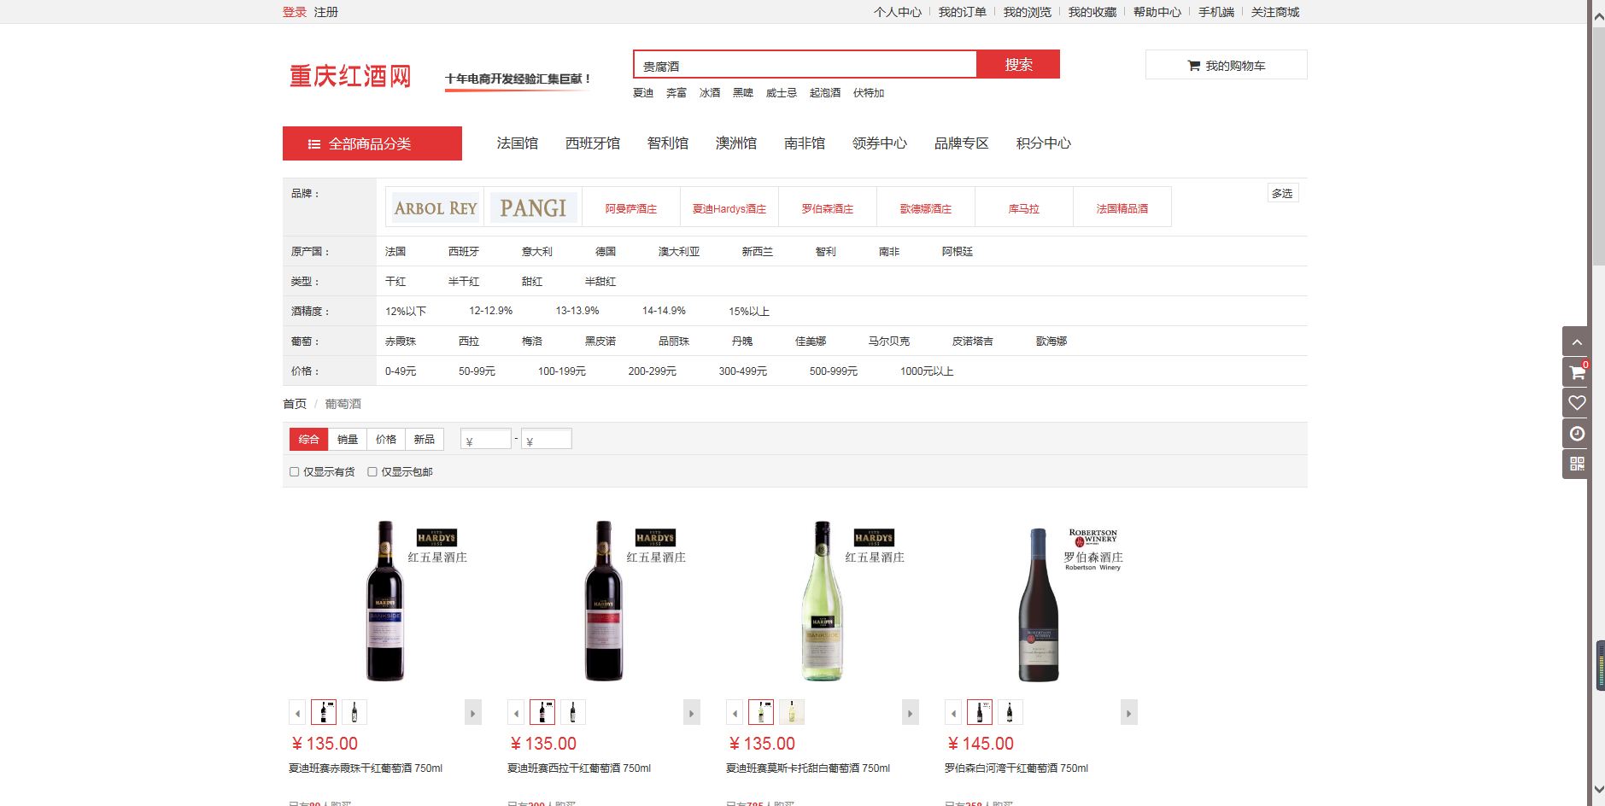The image size is (1605, 806).
Task: Click hot search keyword 威士忌
Action: tap(782, 92)
